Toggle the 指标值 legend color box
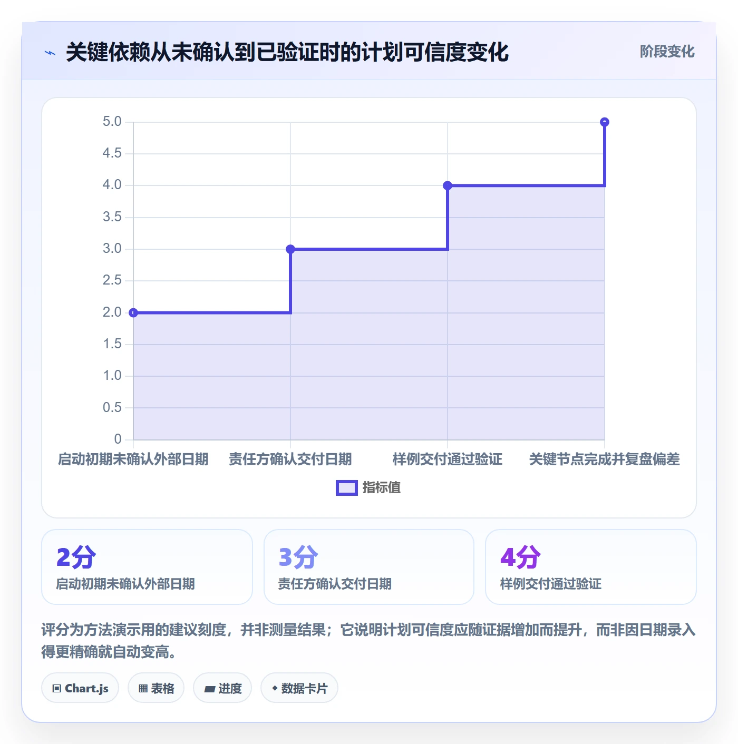The height and width of the screenshot is (744, 738). (x=347, y=488)
